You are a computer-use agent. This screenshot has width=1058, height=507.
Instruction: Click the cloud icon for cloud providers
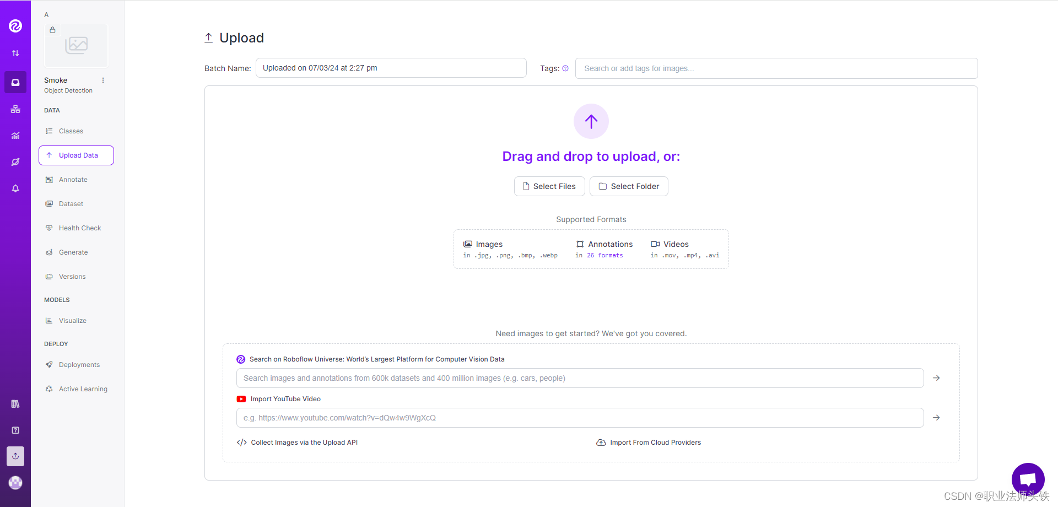click(601, 443)
